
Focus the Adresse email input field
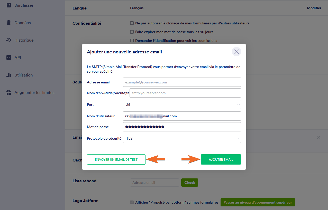(x=182, y=82)
